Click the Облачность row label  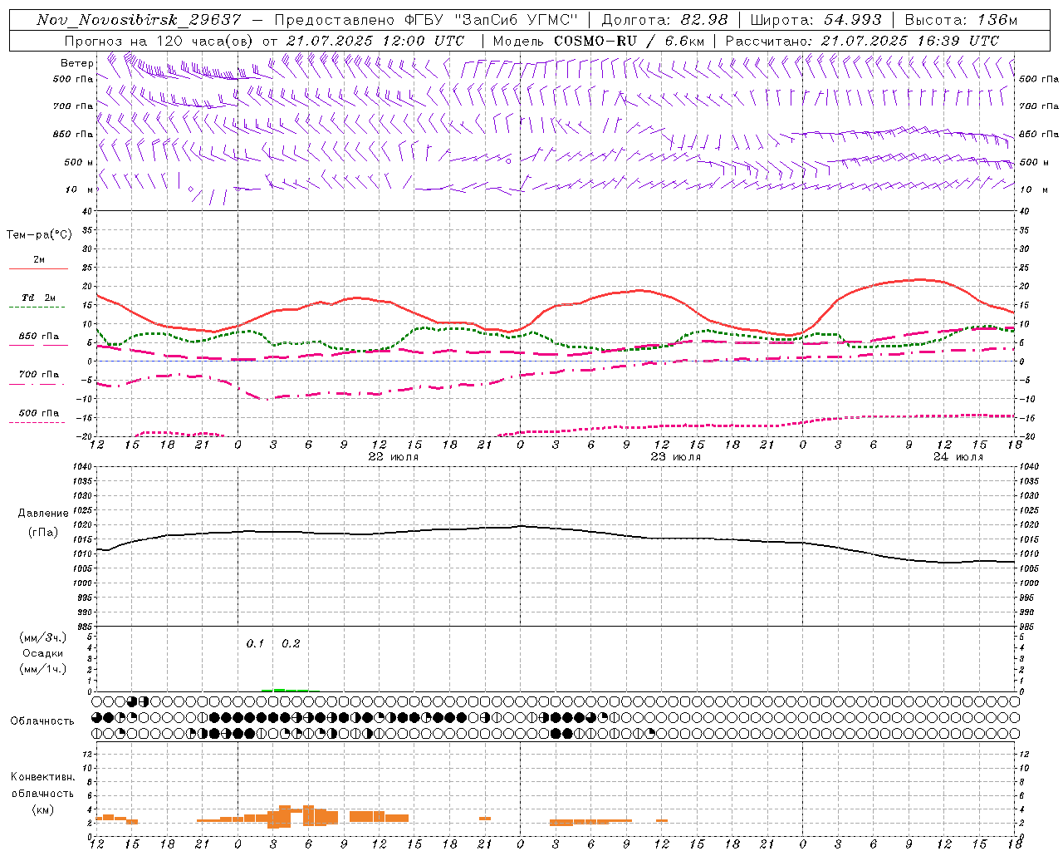42,721
